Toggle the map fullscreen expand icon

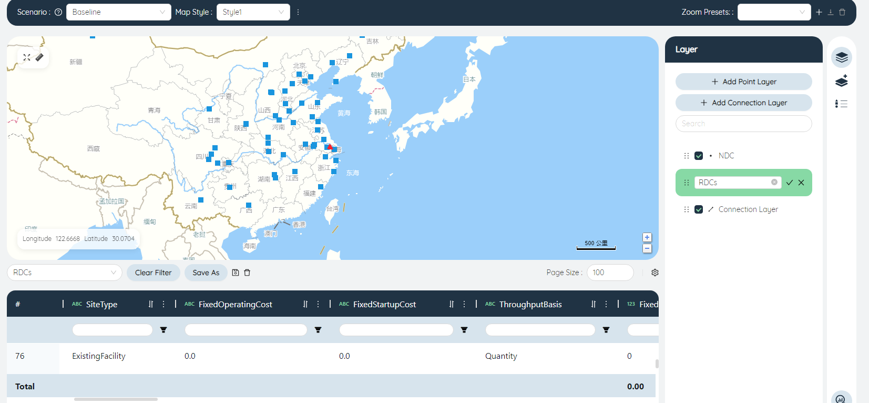click(27, 57)
